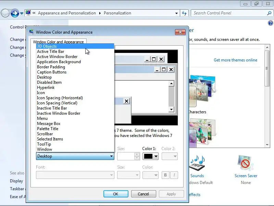274x206 pixels.
Task: Open recent pages dropdown arrow
Action: click(x=22, y=13)
